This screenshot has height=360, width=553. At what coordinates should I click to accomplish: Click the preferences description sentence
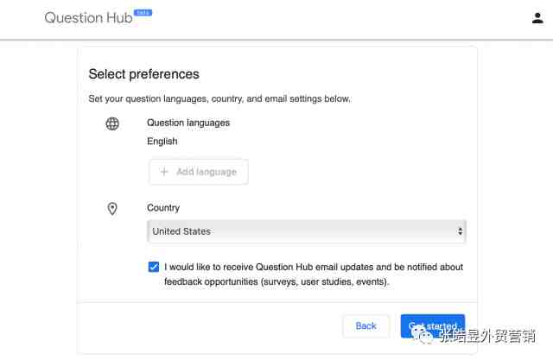(219, 98)
